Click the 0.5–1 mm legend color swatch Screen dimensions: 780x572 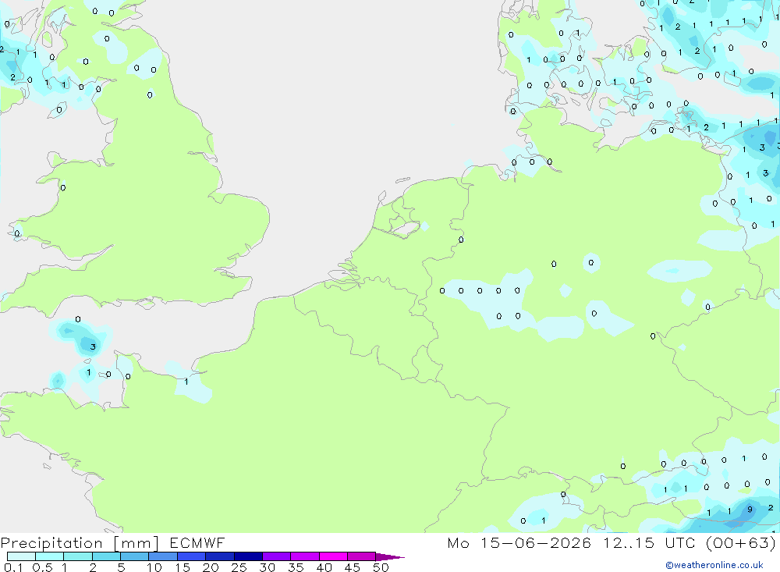(50, 556)
